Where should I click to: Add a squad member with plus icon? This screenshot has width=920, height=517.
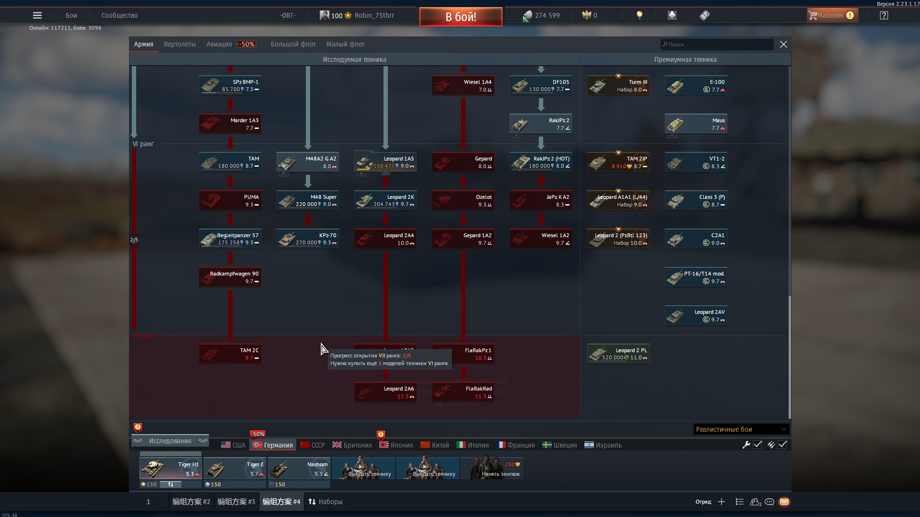coord(722,502)
